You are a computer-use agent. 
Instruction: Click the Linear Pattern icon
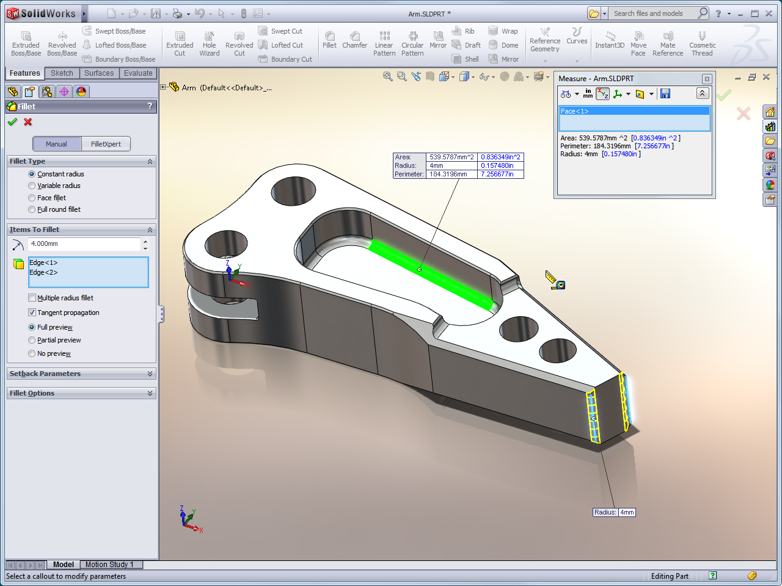click(384, 44)
